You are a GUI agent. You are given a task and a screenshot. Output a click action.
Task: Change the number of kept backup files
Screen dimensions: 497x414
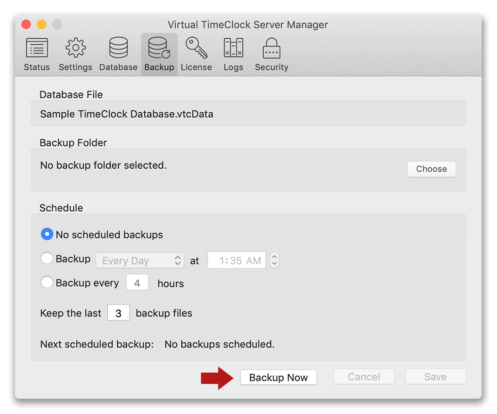pyautogui.click(x=119, y=312)
